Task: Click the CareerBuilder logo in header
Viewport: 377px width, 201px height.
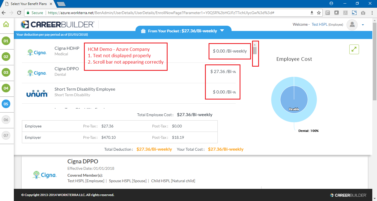Action: pyautogui.click(x=58, y=25)
